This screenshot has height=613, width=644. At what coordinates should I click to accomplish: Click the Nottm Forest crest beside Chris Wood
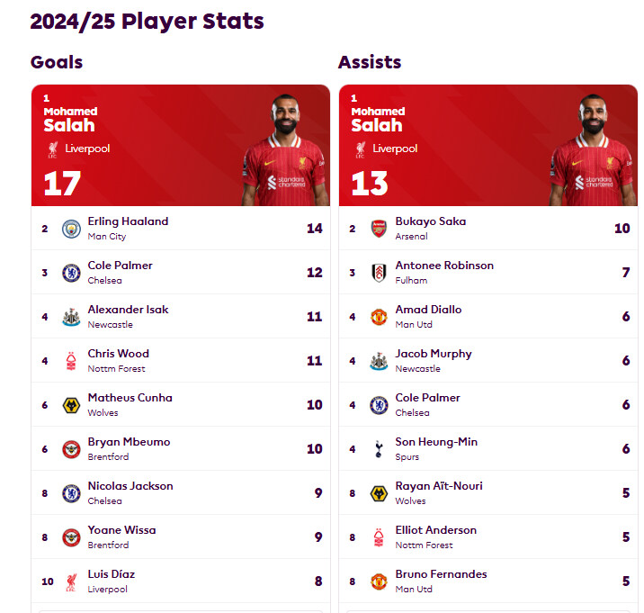pyautogui.click(x=71, y=361)
